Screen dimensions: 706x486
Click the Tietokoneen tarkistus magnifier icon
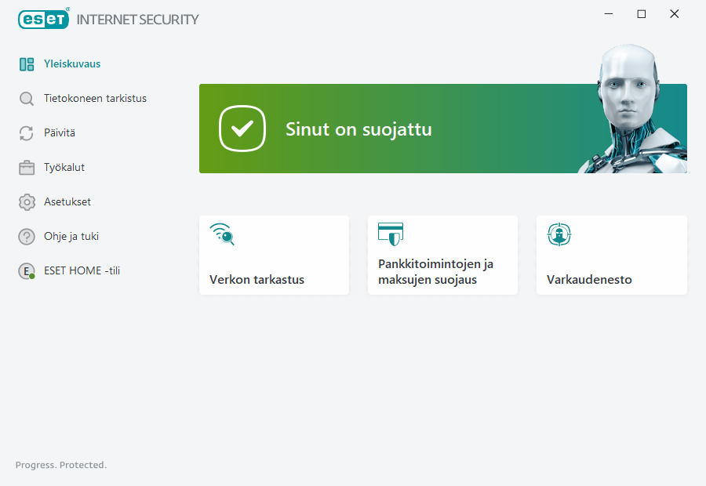coord(27,99)
